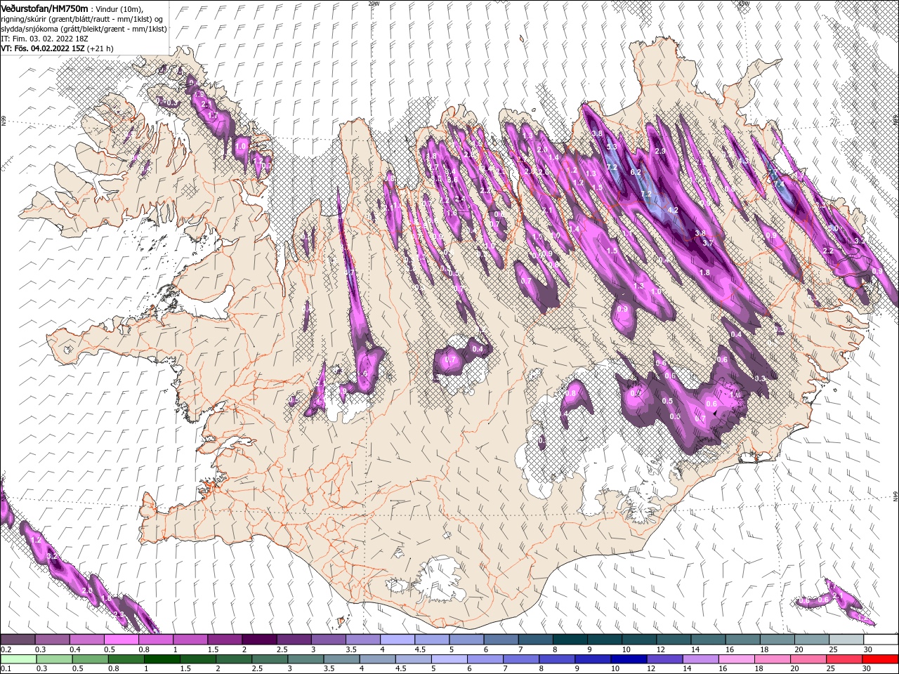Click the 15W longitude label at top
899x674 pixels.
tap(744, 4)
